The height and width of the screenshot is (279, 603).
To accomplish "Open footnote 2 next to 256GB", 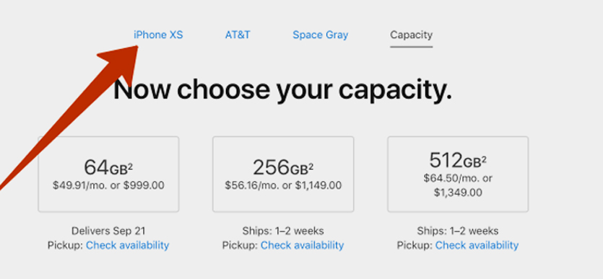I will click(311, 165).
